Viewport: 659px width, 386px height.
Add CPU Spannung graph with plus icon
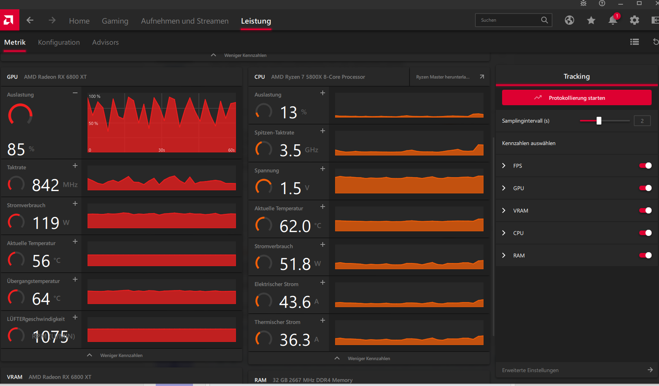[323, 169]
